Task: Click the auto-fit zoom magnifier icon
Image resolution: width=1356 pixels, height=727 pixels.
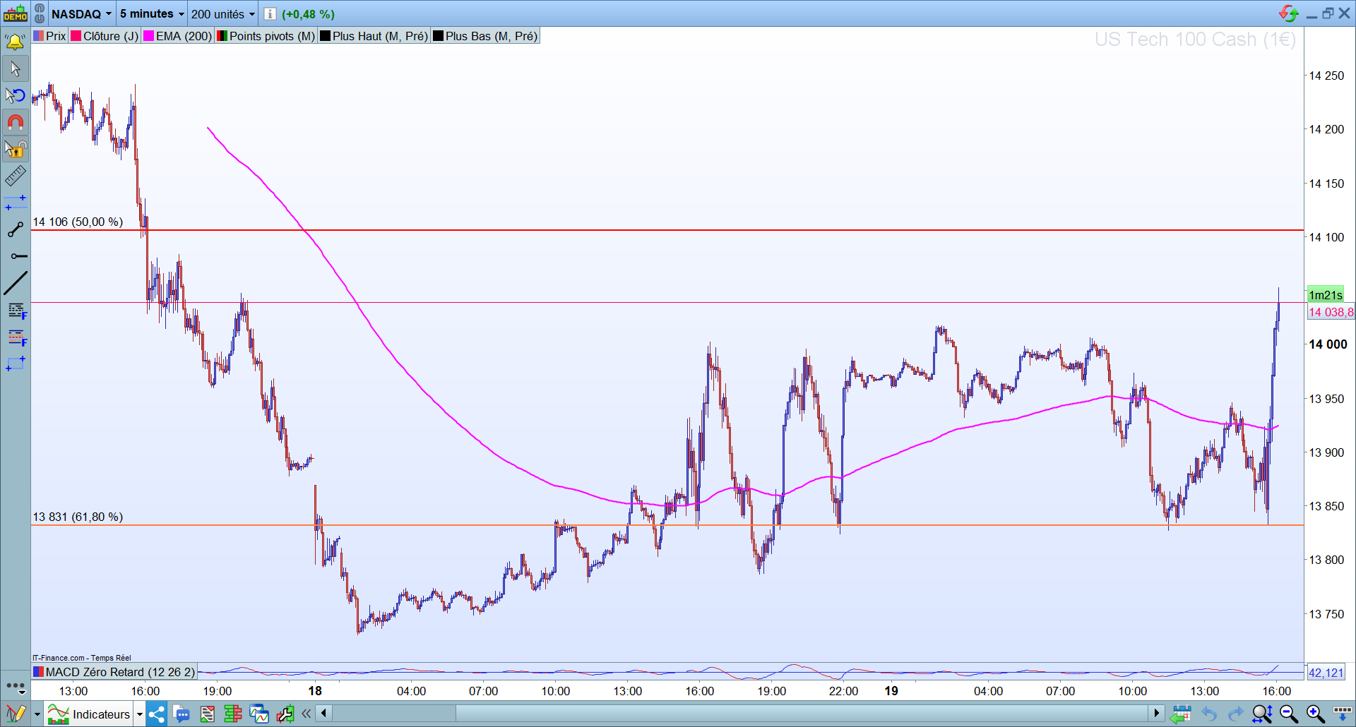Action: 1261,714
